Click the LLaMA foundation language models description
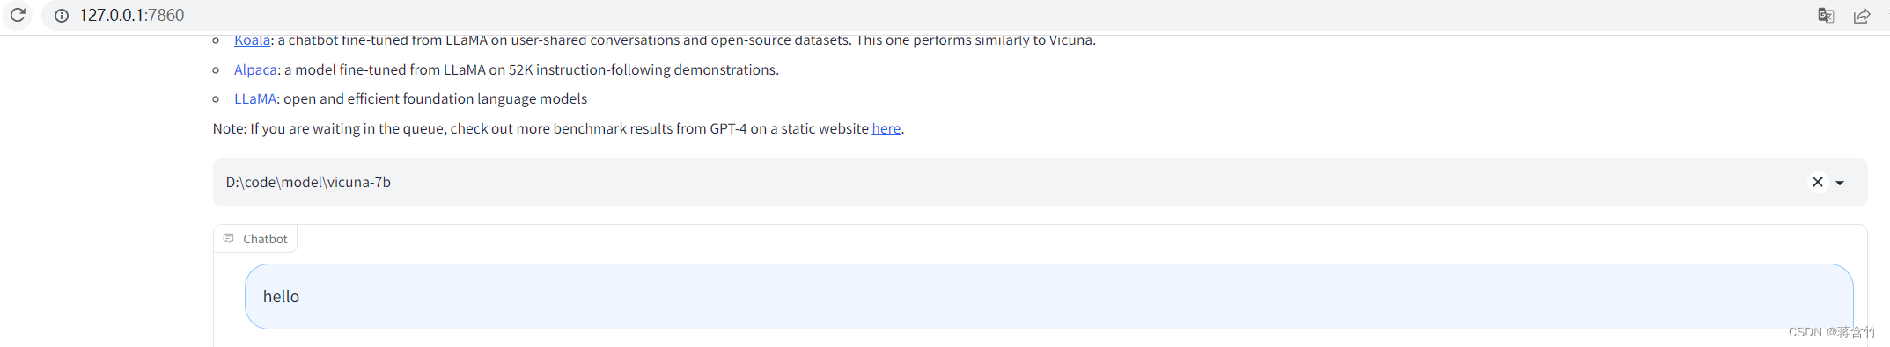Viewport: 1890px width, 347px height. [x=435, y=98]
